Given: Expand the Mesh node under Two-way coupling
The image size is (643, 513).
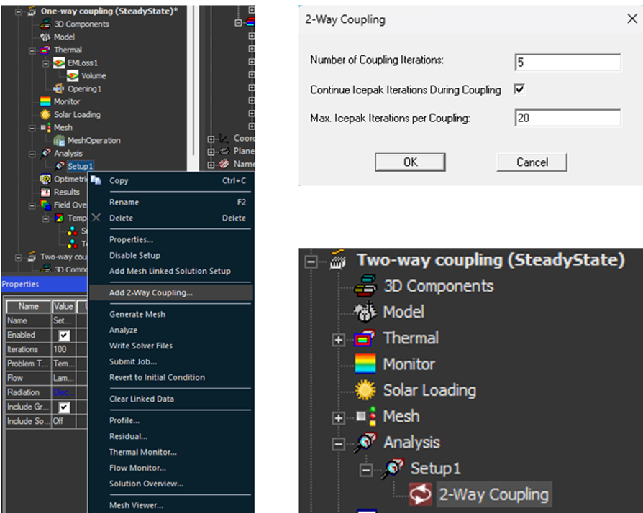Looking at the screenshot, I should (x=339, y=417).
